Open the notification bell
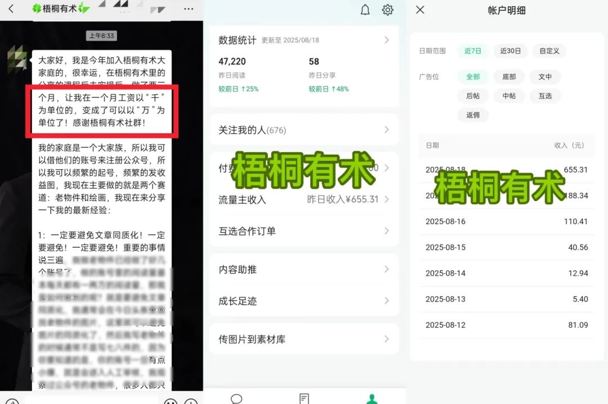This screenshot has height=404, width=608. click(x=365, y=10)
